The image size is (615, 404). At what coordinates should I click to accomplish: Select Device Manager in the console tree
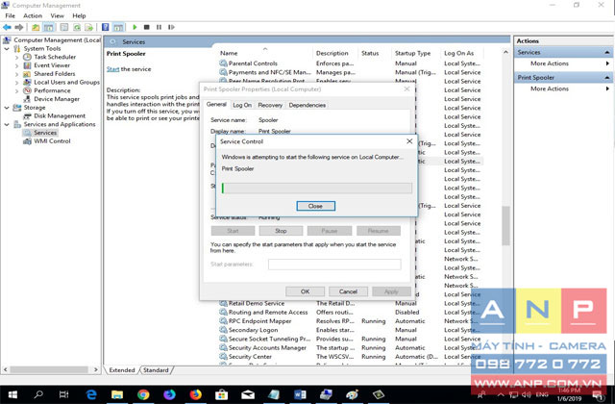pyautogui.click(x=57, y=99)
